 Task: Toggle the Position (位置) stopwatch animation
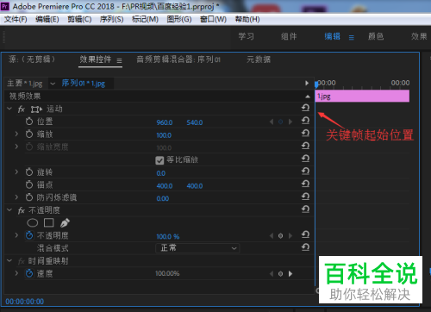29,122
